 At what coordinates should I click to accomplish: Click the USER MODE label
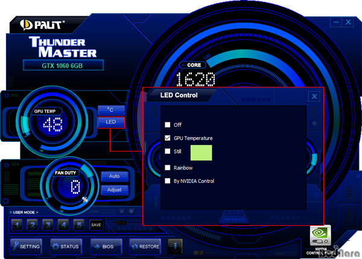25,213
